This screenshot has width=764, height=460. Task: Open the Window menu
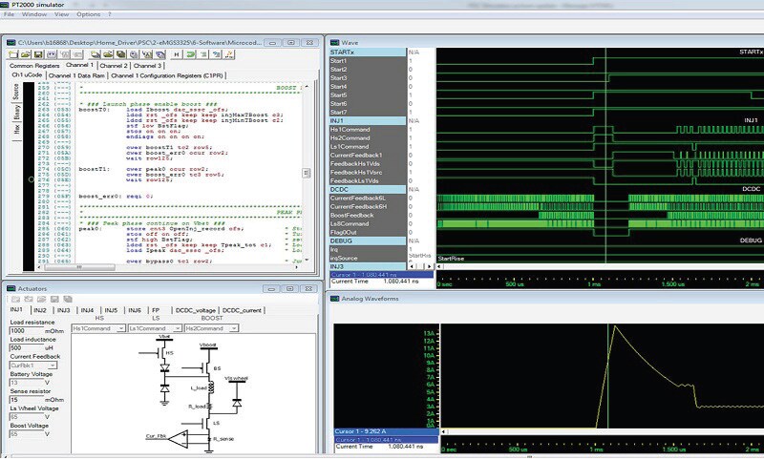point(33,15)
